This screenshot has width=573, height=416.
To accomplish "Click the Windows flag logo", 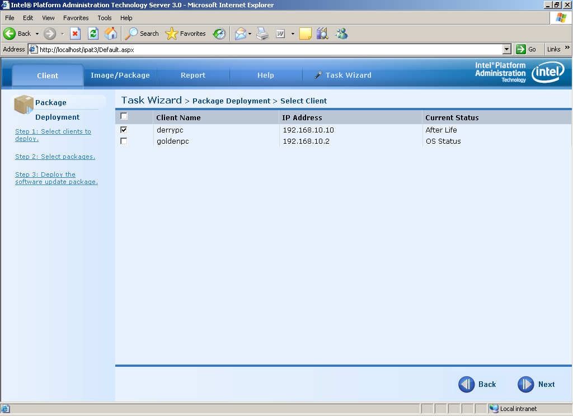I will point(561,17).
